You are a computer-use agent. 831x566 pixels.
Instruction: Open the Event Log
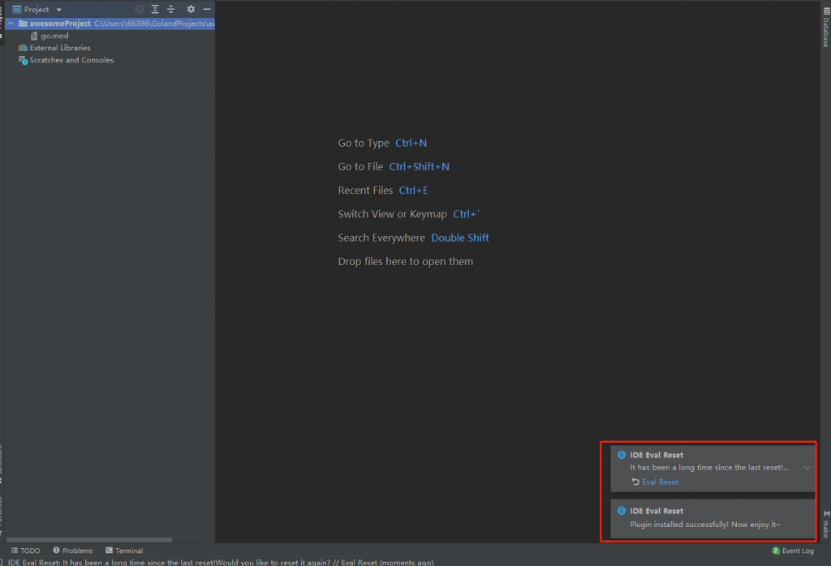click(x=793, y=551)
